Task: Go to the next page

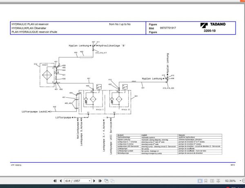Action: (x=94, y=181)
